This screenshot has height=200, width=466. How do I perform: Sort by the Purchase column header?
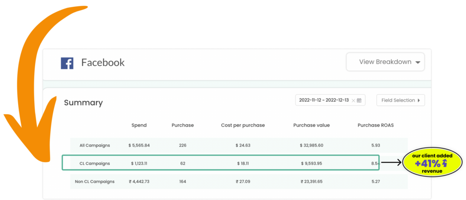182,125
